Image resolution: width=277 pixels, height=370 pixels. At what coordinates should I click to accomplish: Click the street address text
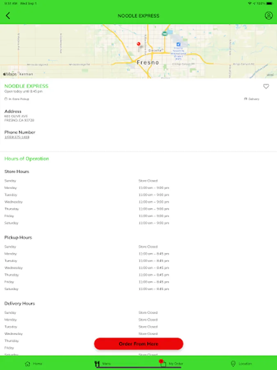tap(19, 118)
